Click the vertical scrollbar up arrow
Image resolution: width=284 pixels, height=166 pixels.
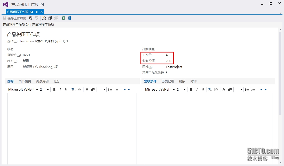click(280, 30)
